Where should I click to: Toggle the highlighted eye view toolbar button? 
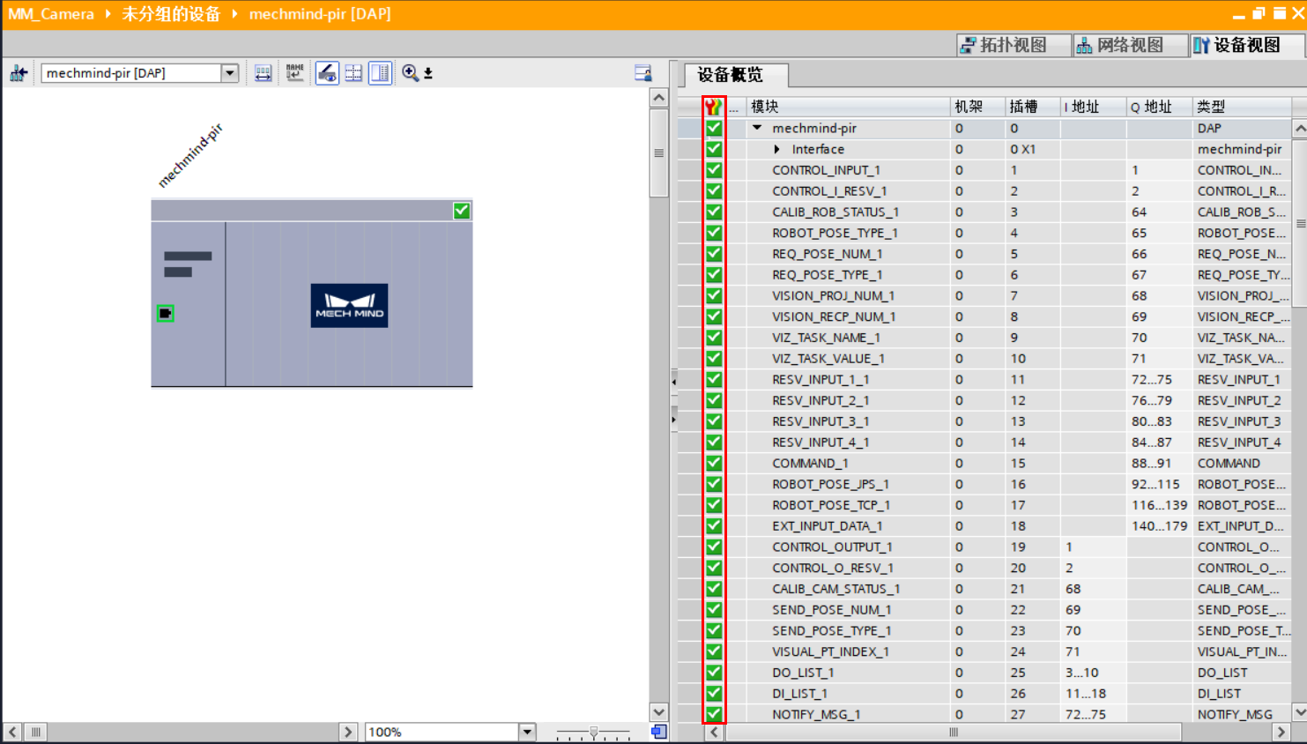pyautogui.click(x=327, y=73)
